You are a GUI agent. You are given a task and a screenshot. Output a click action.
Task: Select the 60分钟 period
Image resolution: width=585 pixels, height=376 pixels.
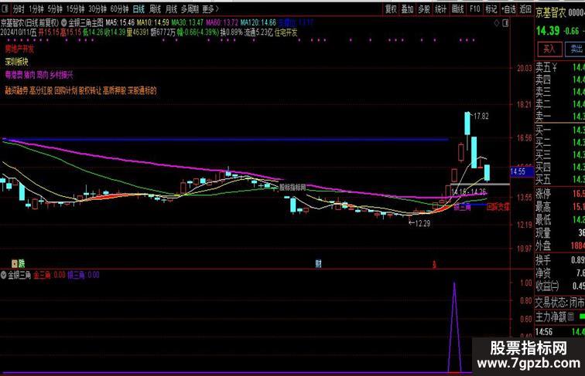click(x=119, y=8)
